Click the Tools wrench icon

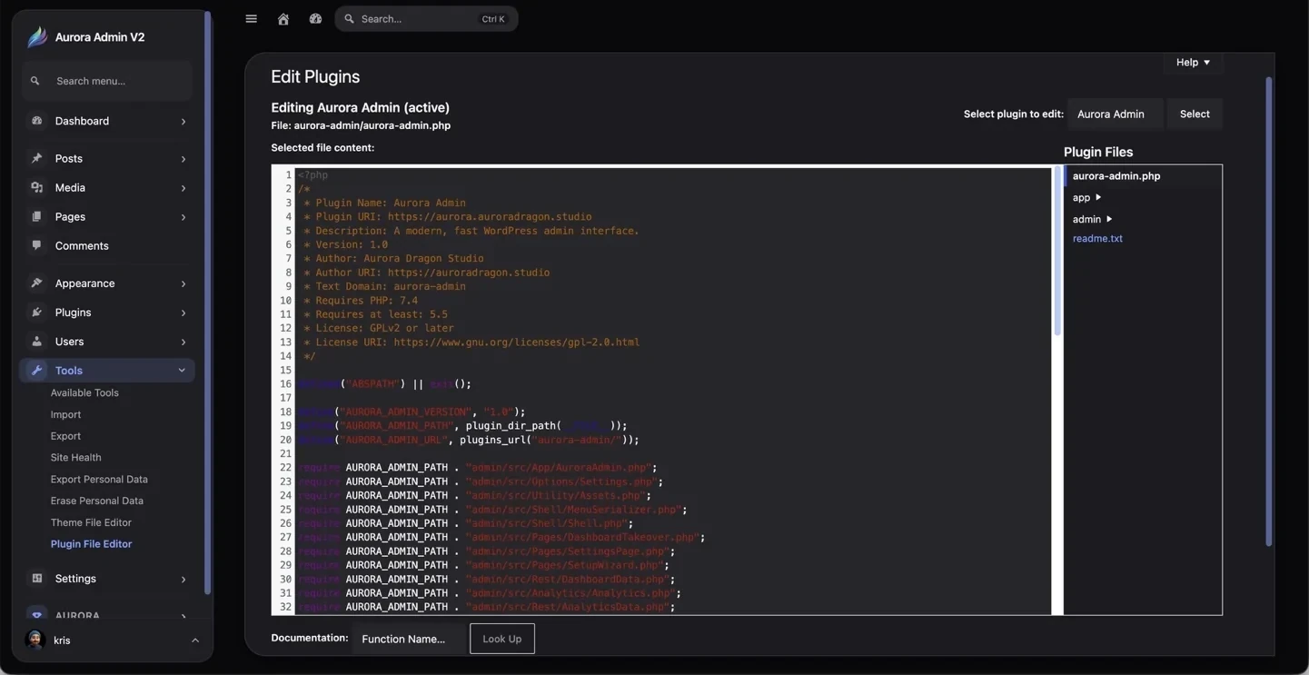[36, 370]
